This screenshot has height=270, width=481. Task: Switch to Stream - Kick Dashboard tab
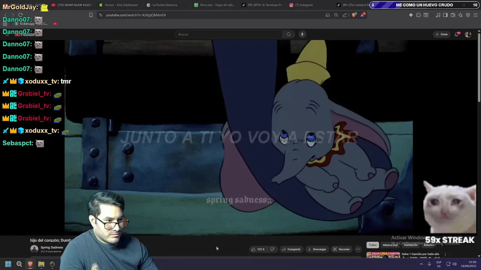pos(118,5)
